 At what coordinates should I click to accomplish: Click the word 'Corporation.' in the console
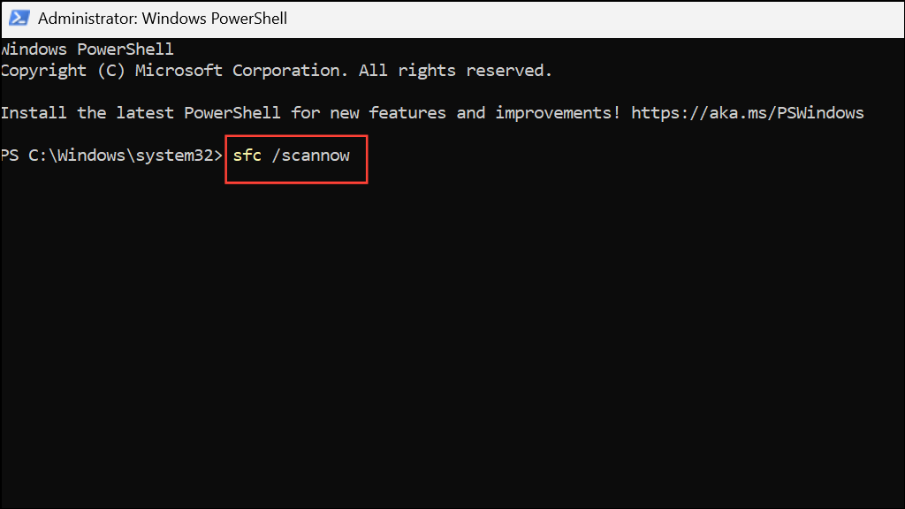tap(290, 71)
